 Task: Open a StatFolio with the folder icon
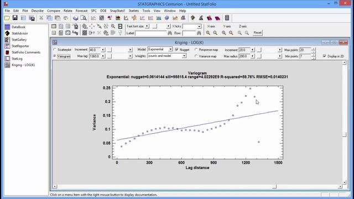(7, 18)
